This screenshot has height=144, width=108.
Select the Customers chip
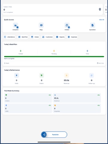pos(47,37)
